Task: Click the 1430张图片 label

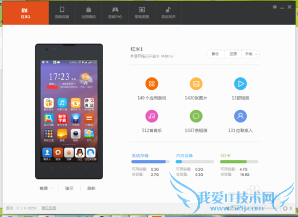Action: click(196, 98)
